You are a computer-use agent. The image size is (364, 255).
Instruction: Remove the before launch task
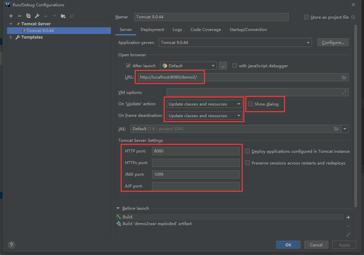(x=348, y=226)
